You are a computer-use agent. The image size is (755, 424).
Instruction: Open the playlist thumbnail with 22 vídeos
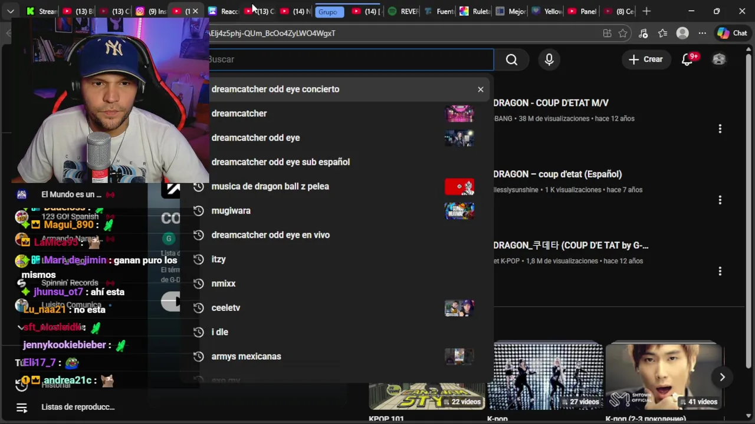click(x=427, y=396)
